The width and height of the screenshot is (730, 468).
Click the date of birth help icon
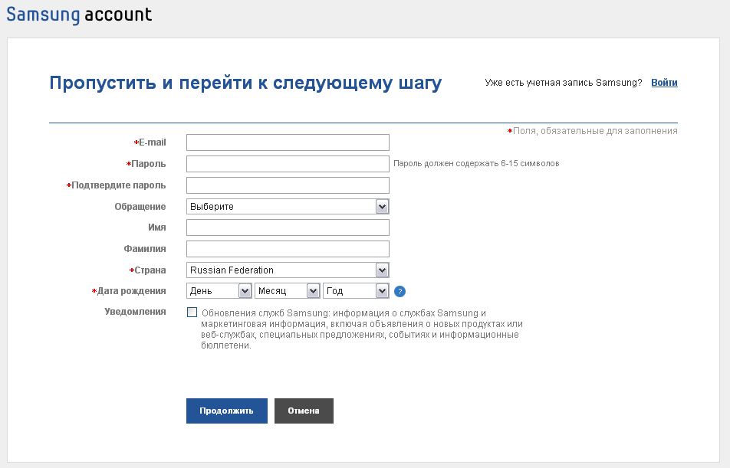click(400, 291)
